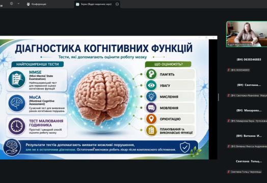Screen dimensions: 267x183
Task: Select participant tile (ВН) 0638346883
Action: click(249, 59)
